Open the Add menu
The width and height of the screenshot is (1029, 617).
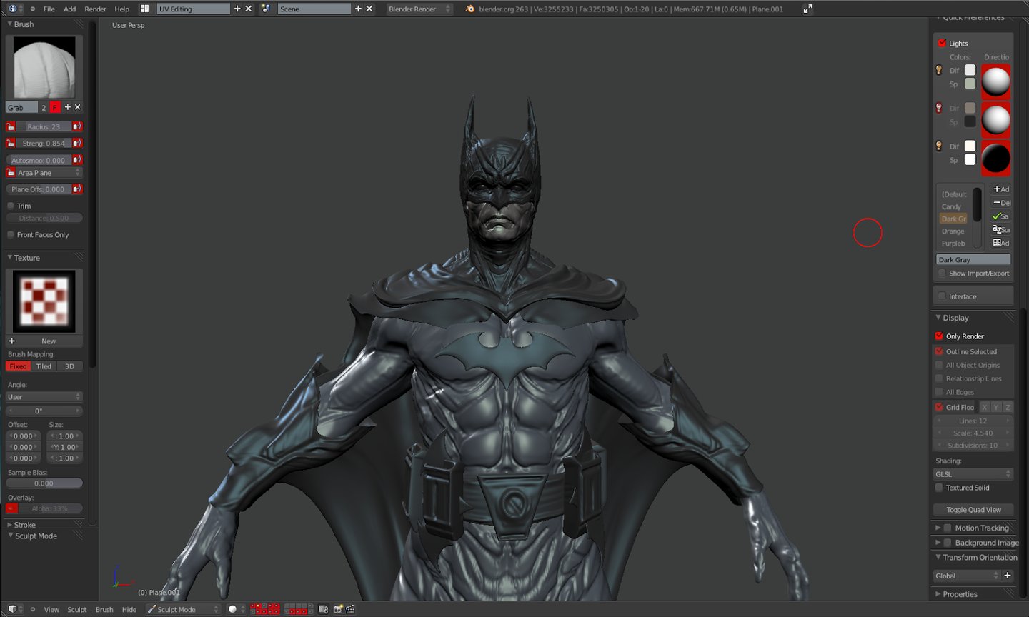coord(69,9)
